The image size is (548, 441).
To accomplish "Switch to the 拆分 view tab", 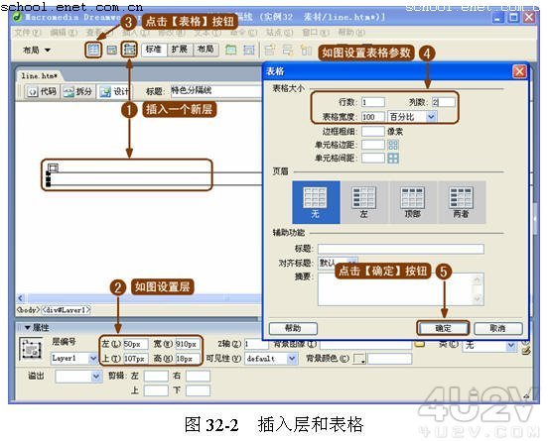I will (78, 92).
